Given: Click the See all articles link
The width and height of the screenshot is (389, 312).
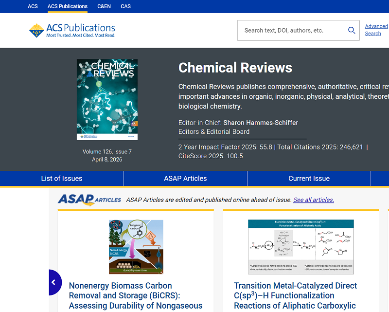Looking at the screenshot, I should click(314, 200).
